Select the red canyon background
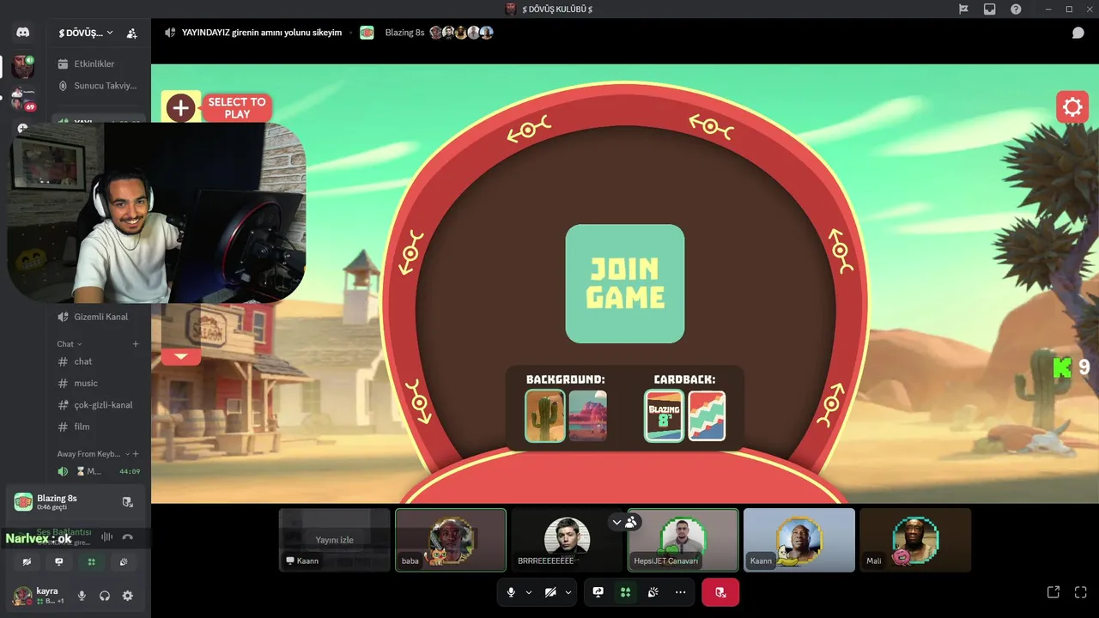 [587, 416]
